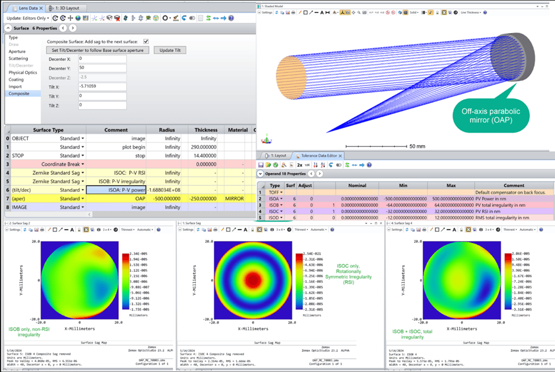
Task: Go to next operand in Operand Properties
Action: [x=319, y=174]
